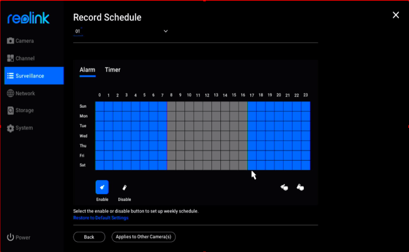Toggle the Mon row cell at hour 14

[225, 116]
